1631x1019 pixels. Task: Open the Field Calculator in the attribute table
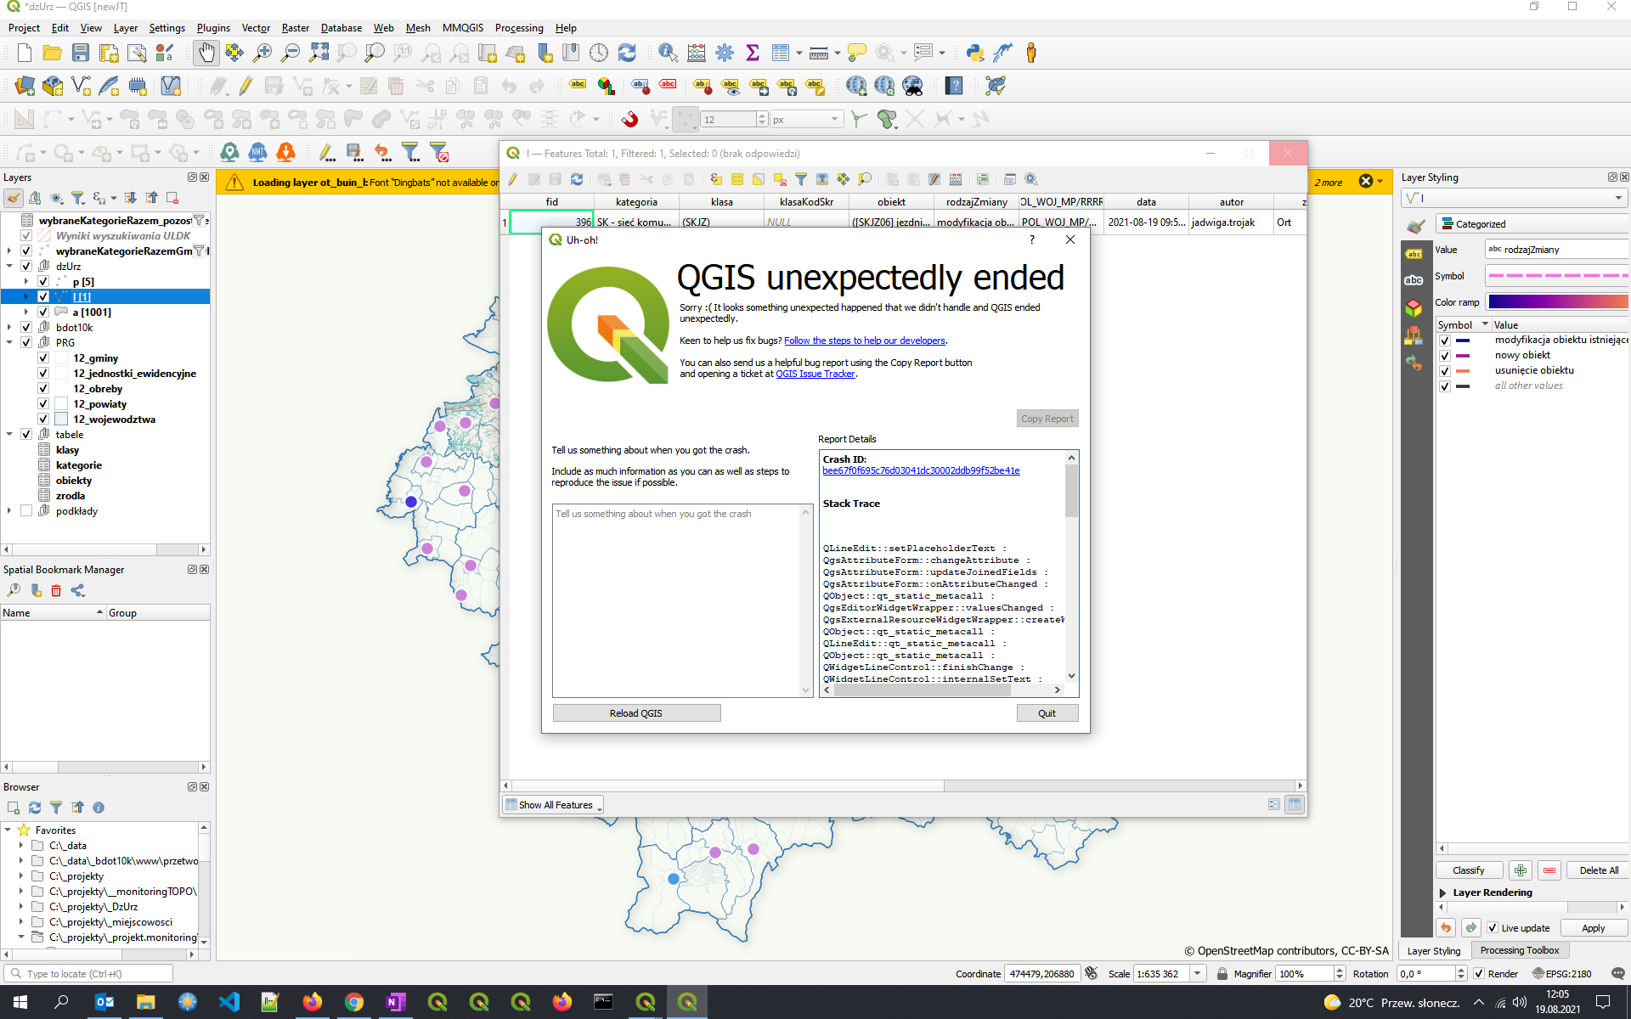click(955, 179)
